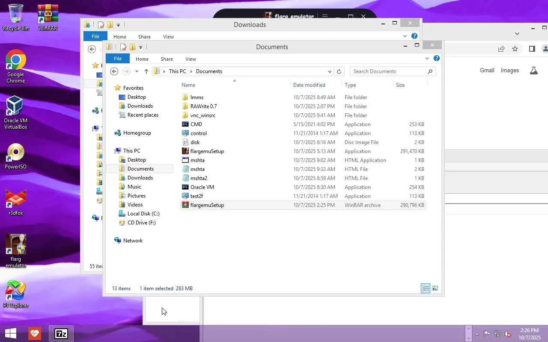Image resolution: width=548 pixels, height=342 pixels.
Task: Sort files by Date modified column
Action: [316, 85]
